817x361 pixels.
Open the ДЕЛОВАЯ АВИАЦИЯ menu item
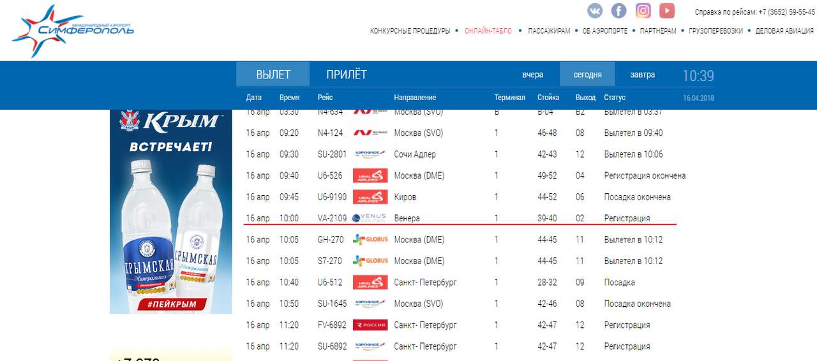(784, 31)
